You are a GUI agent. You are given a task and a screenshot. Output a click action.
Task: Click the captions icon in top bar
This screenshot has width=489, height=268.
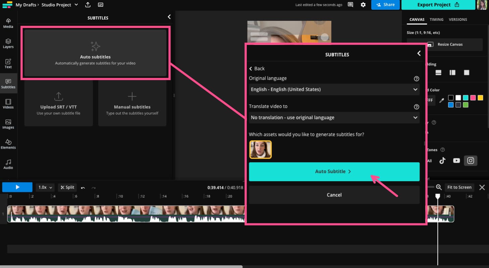coord(101,5)
